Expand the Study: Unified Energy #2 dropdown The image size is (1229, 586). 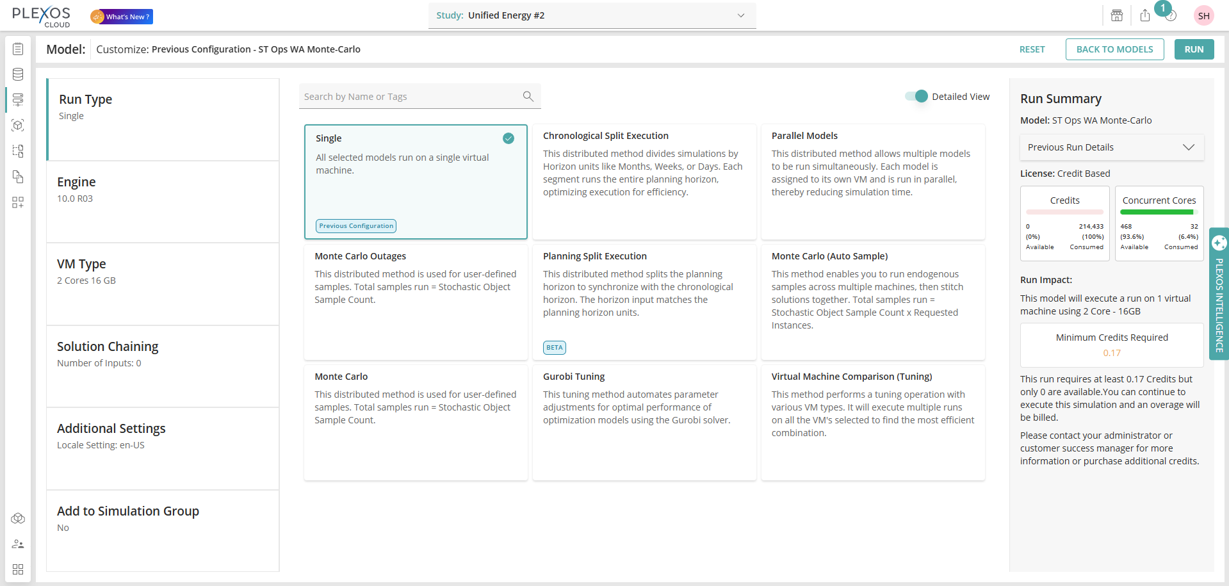pyautogui.click(x=592, y=15)
